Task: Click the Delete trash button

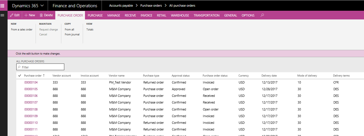Action: (46, 15)
